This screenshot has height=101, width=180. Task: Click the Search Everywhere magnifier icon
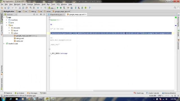175,8
